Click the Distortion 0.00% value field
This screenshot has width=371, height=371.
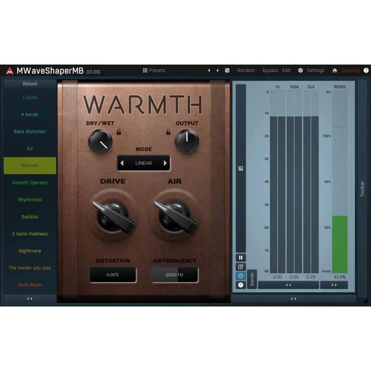(112, 275)
